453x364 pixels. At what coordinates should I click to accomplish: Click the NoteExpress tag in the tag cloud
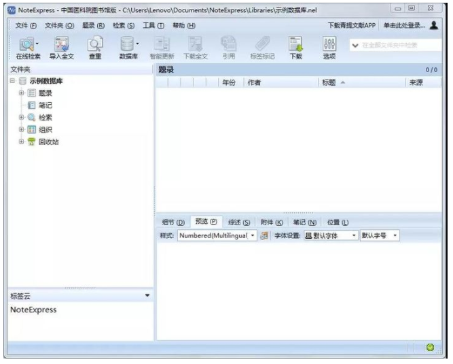pos(33,310)
